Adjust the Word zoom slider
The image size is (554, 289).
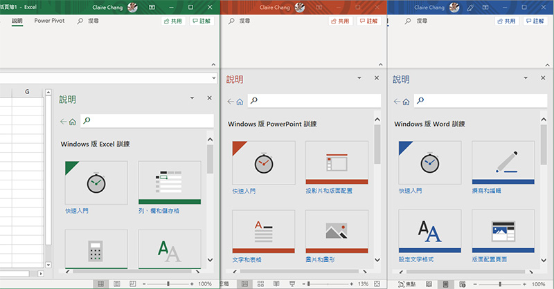(x=499, y=284)
